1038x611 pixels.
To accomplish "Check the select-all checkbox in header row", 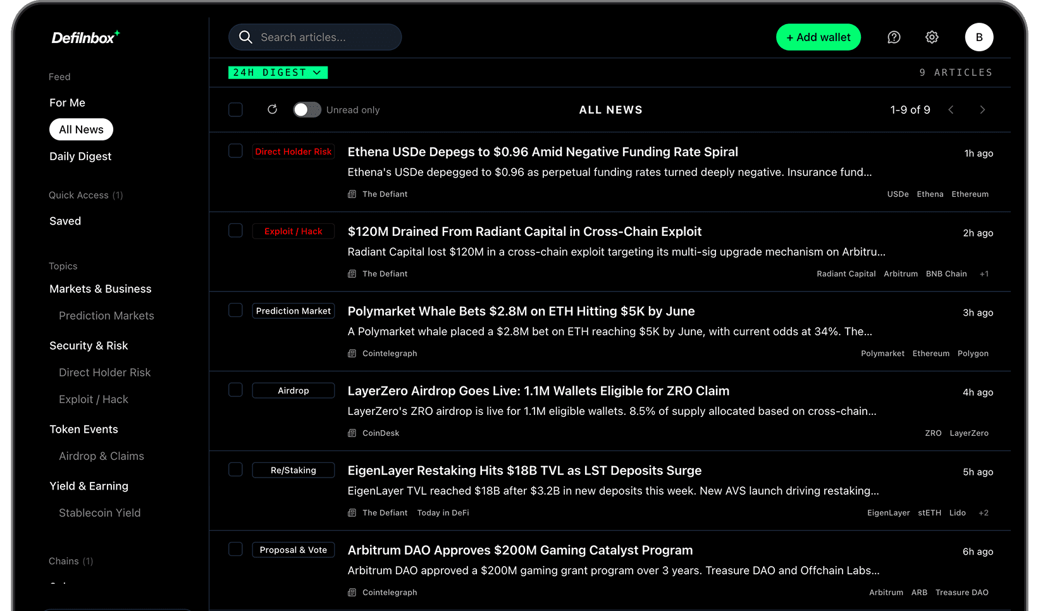I will click(235, 109).
